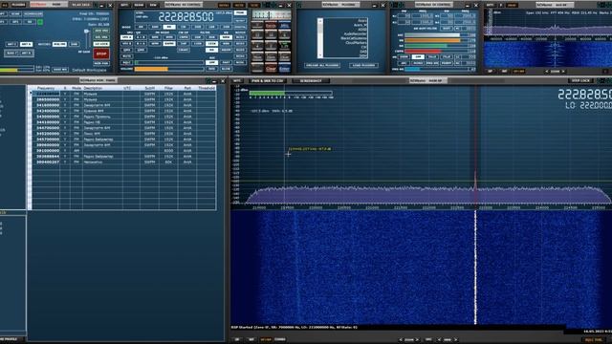The image size is (612, 344).
Task: Open EXW in the RX Control title bar
Action: click(153, 5)
